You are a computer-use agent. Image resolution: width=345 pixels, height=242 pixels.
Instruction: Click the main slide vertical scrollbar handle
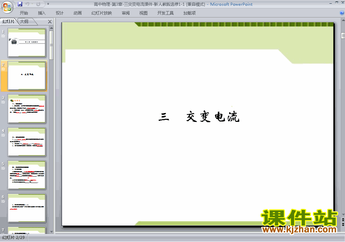point(343,35)
